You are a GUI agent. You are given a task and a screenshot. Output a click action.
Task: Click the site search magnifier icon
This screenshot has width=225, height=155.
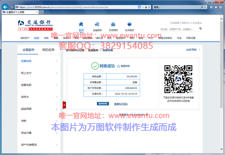coord(201,29)
